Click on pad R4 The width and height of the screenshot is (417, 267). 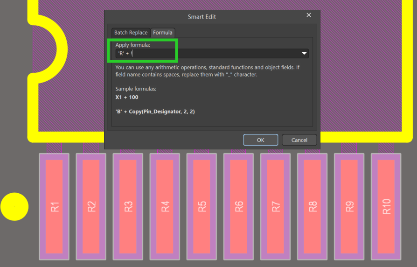165,206
